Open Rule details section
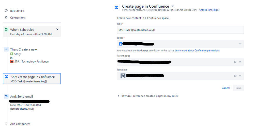This screenshot has width=254, height=136. [x=17, y=11]
